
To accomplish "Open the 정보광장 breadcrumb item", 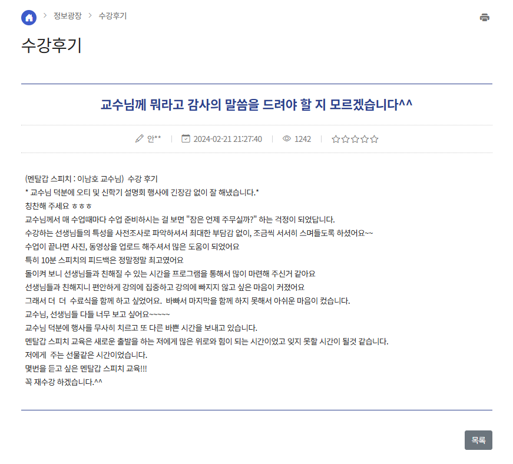I will (67, 16).
